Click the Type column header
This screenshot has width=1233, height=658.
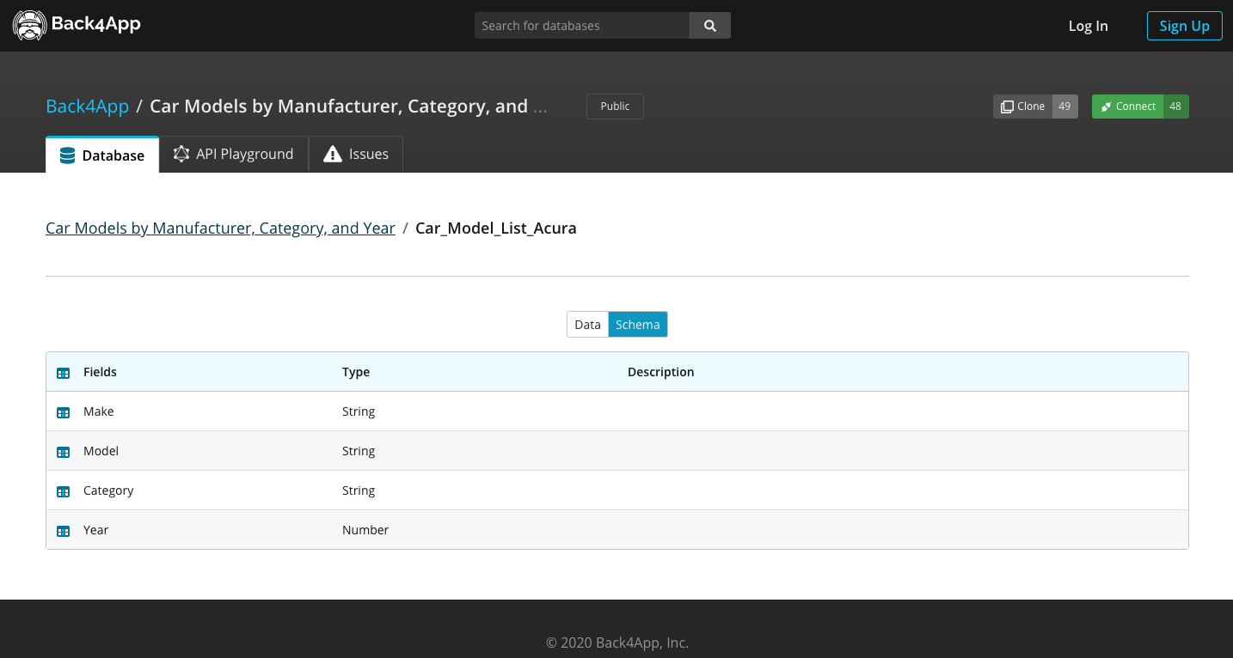click(356, 372)
